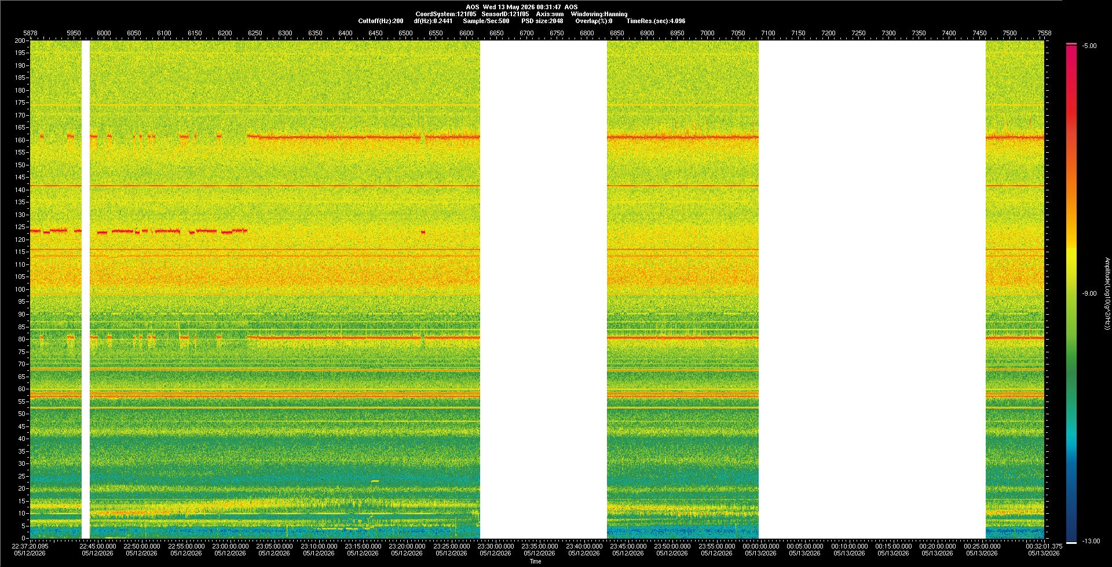Click the -13.00 colorbar minimum label
This screenshot has width=1112, height=567.
pyautogui.click(x=1091, y=541)
